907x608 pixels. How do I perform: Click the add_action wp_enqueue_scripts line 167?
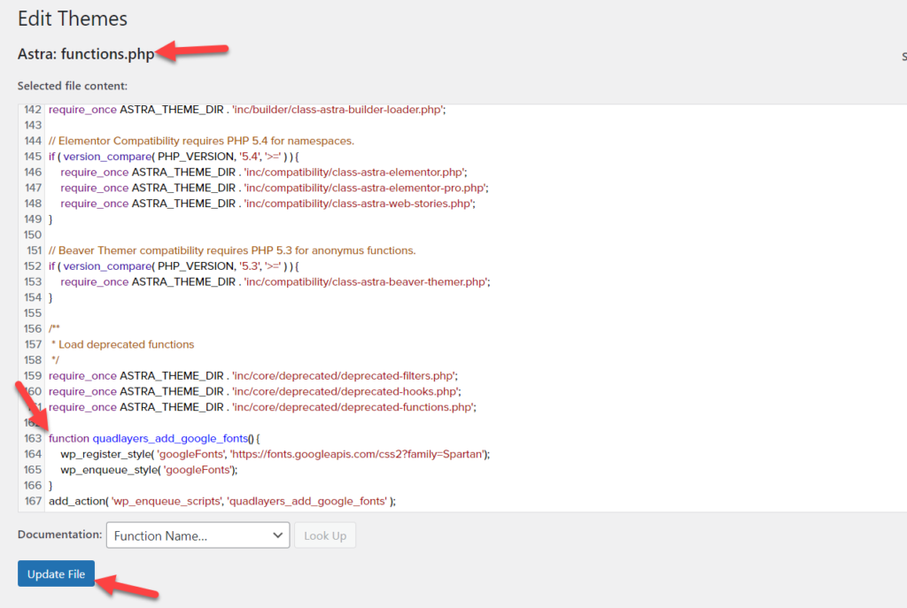(x=222, y=501)
